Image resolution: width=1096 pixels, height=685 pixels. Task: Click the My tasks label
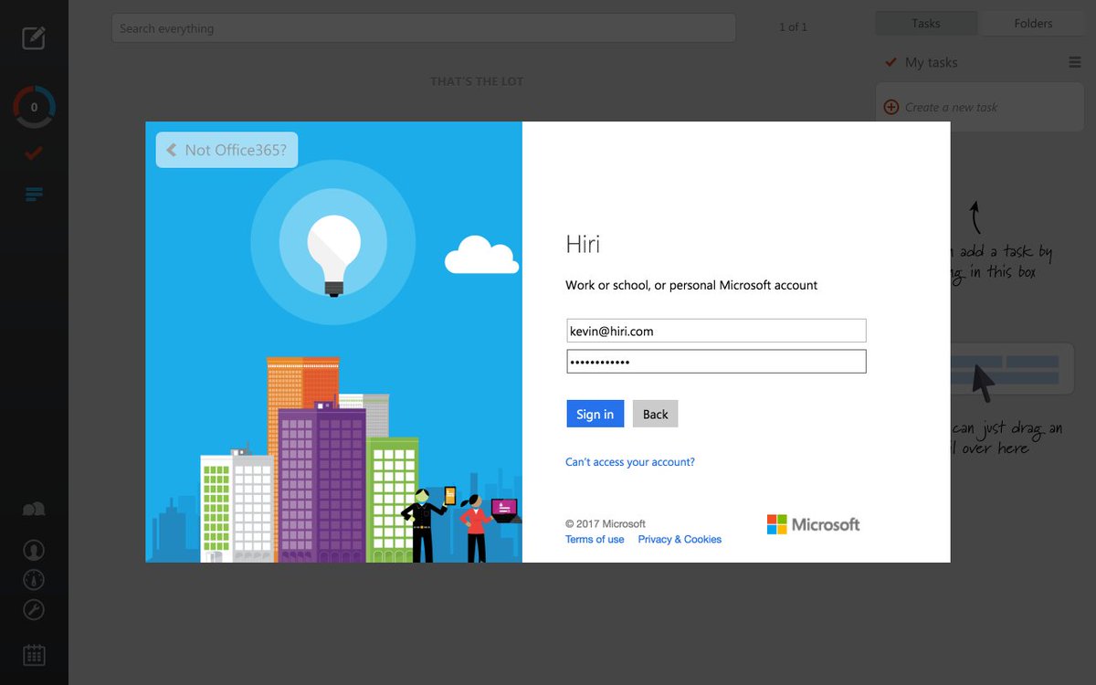932,62
